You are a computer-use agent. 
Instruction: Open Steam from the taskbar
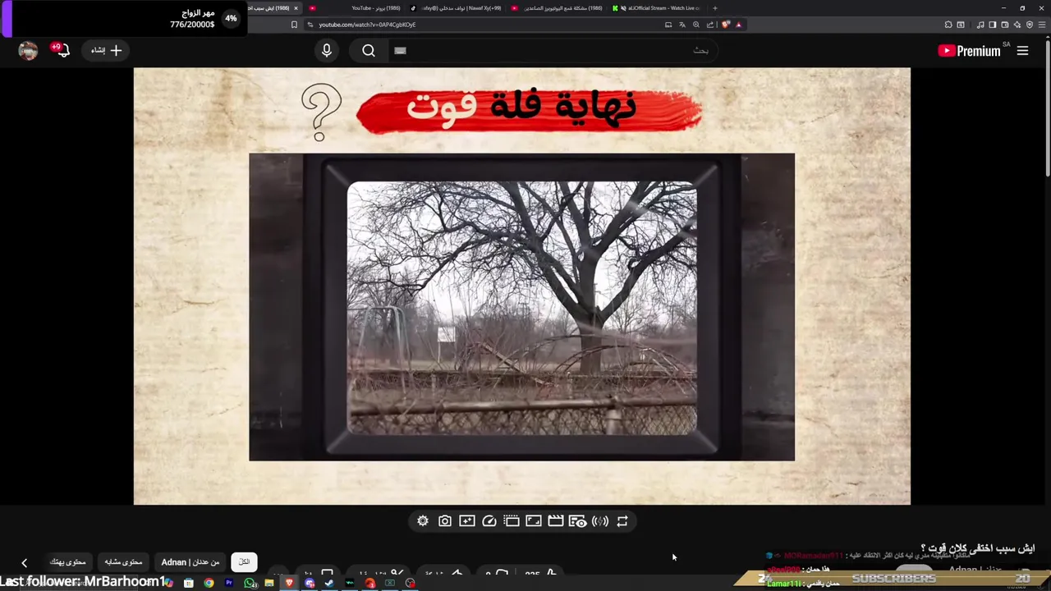pyautogui.click(x=329, y=583)
